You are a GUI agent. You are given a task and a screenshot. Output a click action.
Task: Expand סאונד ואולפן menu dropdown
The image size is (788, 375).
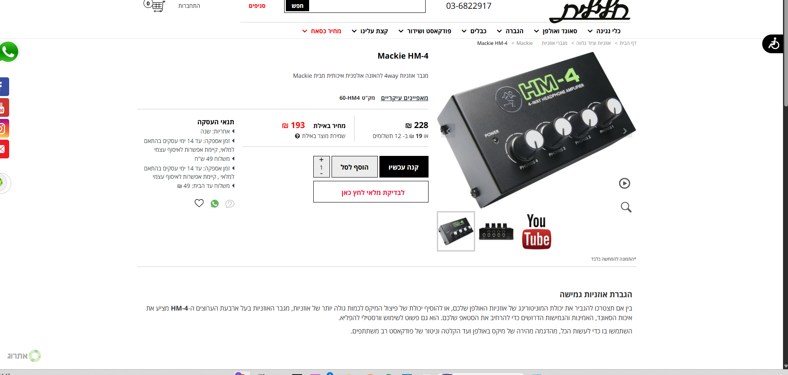click(x=556, y=31)
